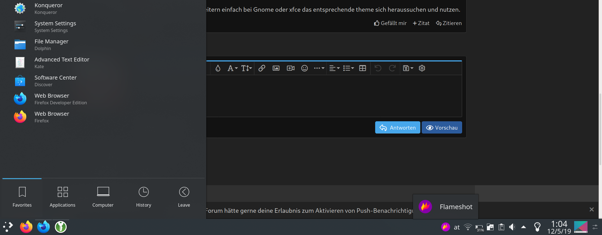Quote the post using Zitieren
This screenshot has height=235, width=602.
click(449, 23)
